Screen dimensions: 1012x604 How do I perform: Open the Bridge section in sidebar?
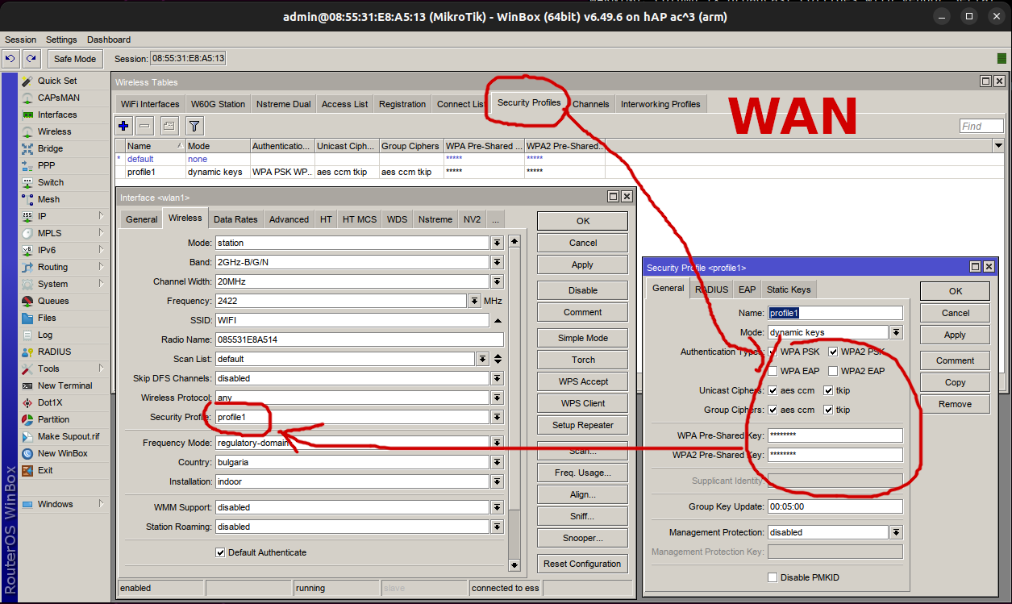[x=50, y=148]
